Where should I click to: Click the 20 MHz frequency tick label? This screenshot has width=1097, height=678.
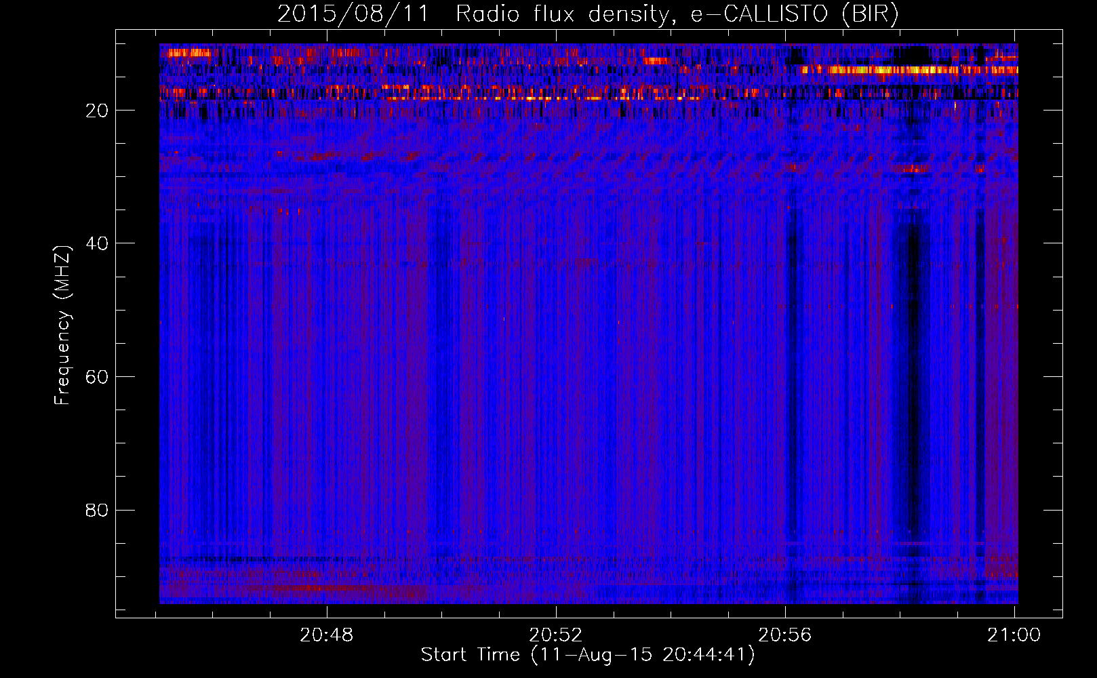tap(97, 111)
